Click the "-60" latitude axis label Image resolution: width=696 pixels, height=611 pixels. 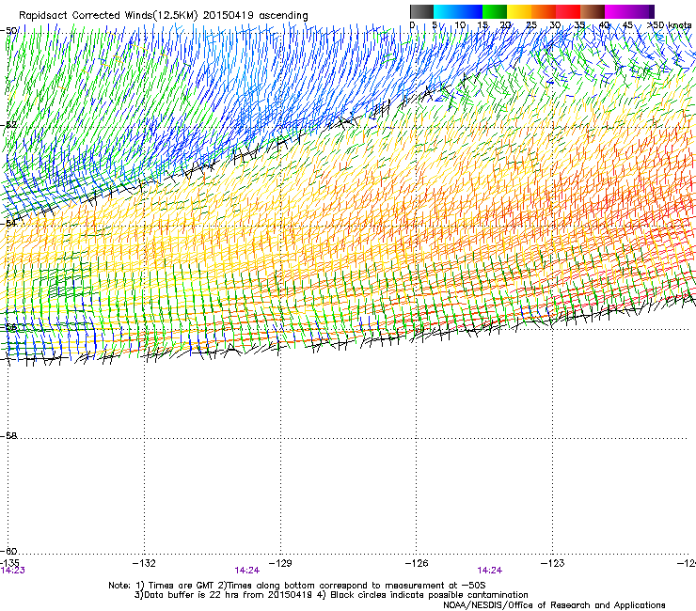pos(8,551)
